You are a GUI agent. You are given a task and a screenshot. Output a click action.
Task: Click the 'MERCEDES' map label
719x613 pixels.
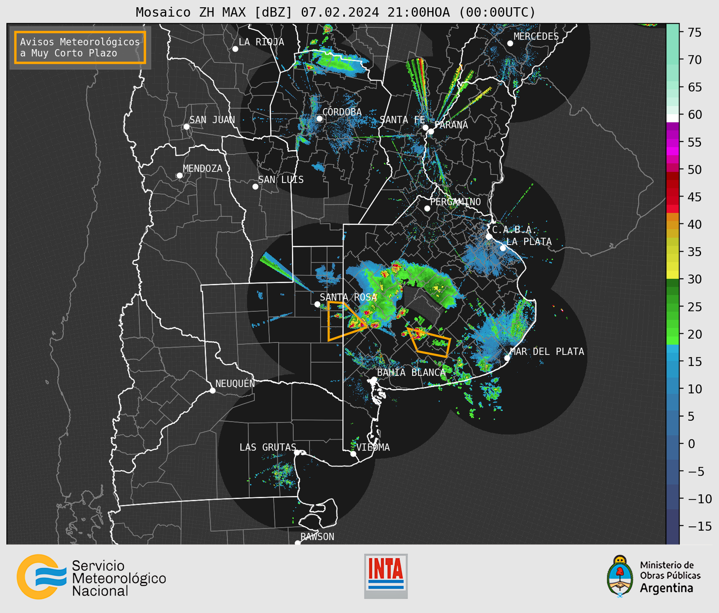point(536,37)
